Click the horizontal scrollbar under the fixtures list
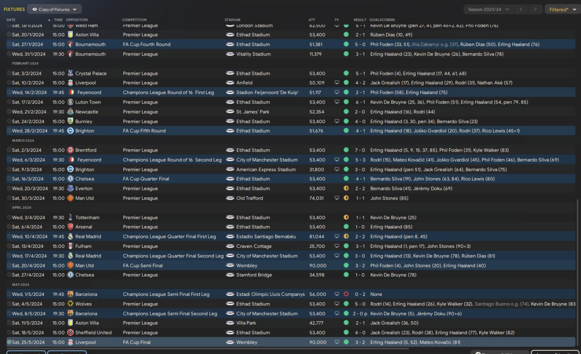Image resolution: width=581 pixels, height=354 pixels. click(x=207, y=349)
